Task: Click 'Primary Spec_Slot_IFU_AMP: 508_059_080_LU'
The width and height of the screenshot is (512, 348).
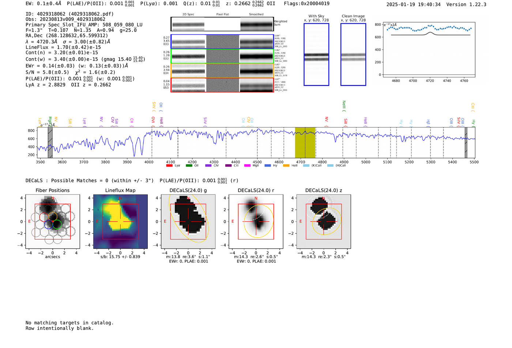Action: pos(84,25)
